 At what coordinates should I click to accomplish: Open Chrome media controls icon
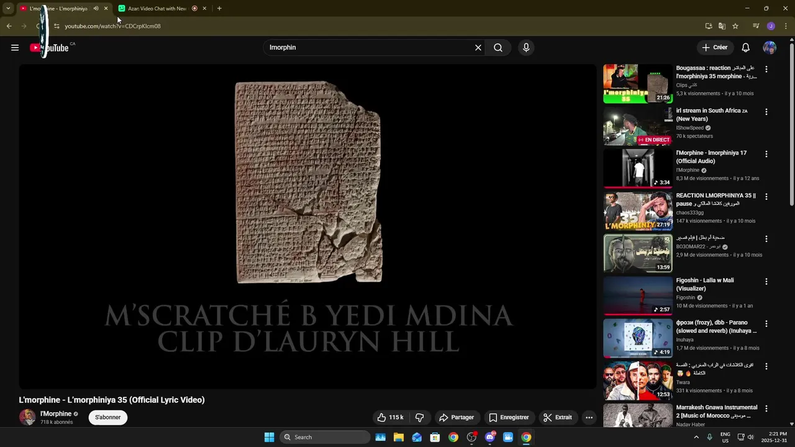(756, 26)
